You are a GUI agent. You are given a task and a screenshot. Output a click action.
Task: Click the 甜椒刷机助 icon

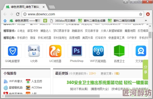(x=6, y=88)
